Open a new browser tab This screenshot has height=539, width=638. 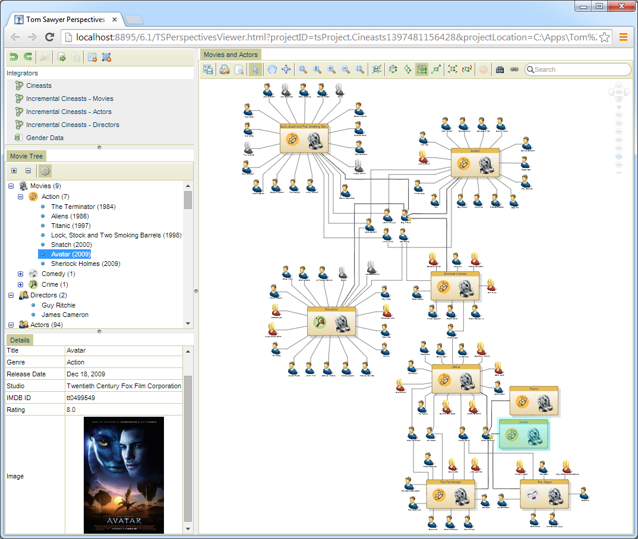click(x=134, y=20)
